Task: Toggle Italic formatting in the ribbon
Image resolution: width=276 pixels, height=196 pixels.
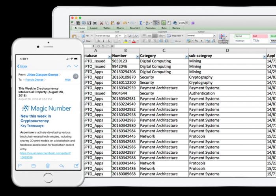Action: [104, 41]
